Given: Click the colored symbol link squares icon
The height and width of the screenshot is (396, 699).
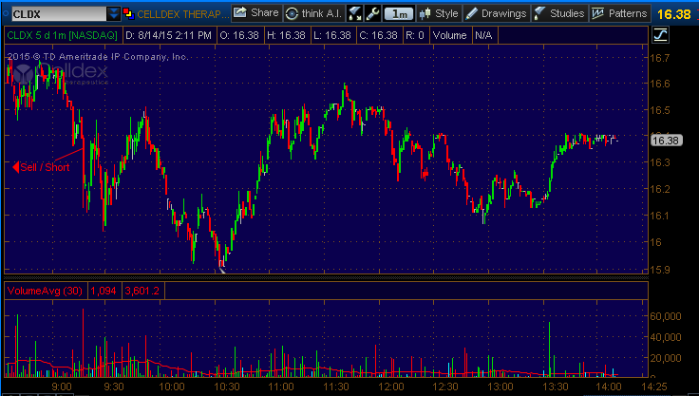Looking at the screenshot, I should point(128,14).
